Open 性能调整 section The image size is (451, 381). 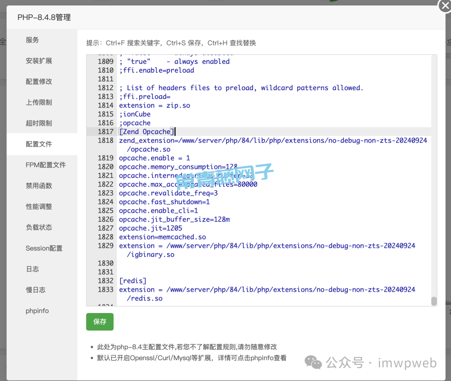click(39, 207)
